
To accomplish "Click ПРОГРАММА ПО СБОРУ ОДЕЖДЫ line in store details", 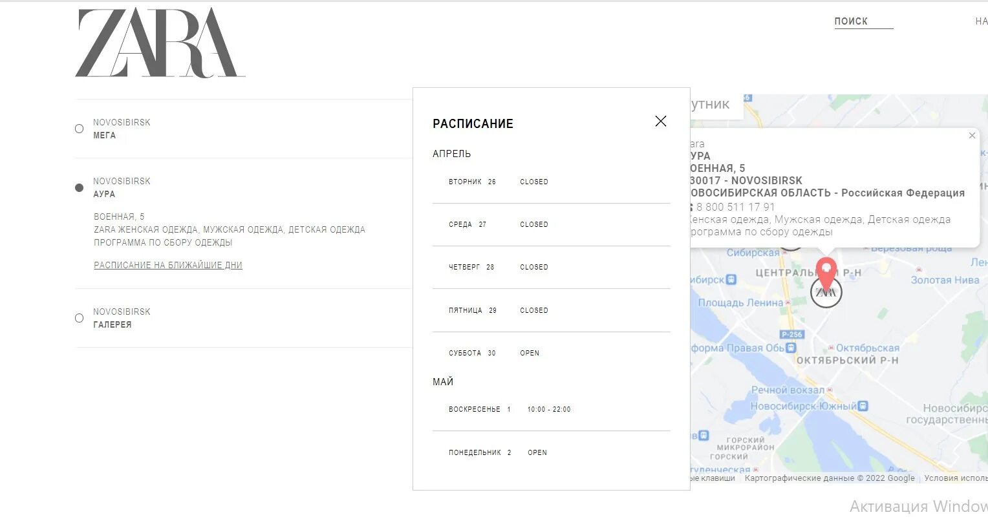I will tap(163, 243).
